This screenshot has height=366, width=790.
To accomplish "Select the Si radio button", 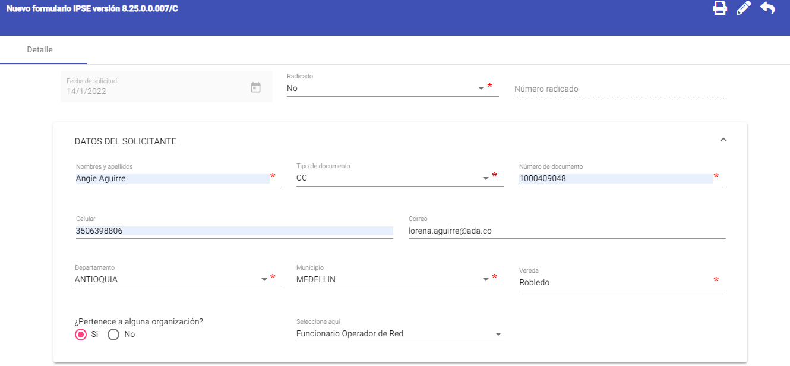I will click(81, 335).
